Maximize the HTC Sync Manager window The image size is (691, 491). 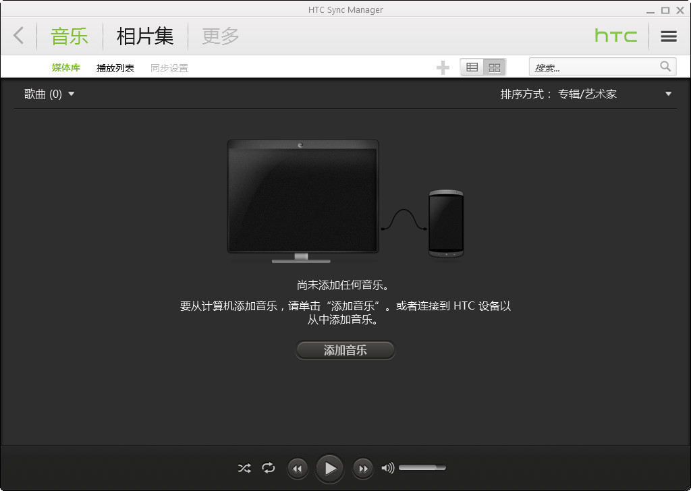tap(665, 10)
